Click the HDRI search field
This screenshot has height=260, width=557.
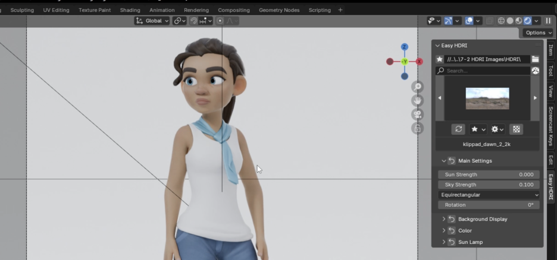[483, 71]
